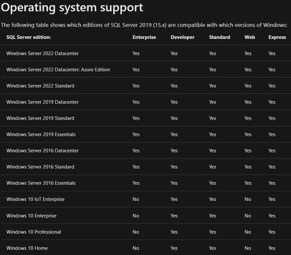Click the Windows 10 IoT Enterprise row label

coord(35,199)
